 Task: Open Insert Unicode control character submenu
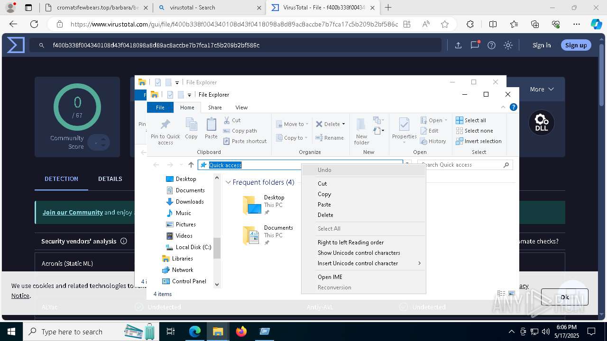[363, 263]
